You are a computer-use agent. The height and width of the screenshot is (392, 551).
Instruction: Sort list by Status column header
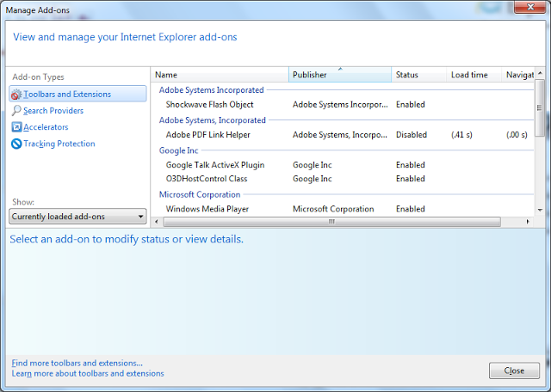(x=419, y=75)
